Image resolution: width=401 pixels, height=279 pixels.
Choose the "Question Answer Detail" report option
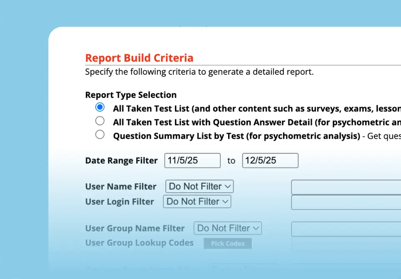[100, 120]
